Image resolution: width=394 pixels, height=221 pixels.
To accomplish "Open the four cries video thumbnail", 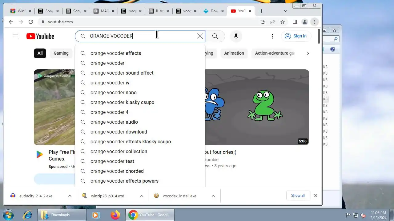I will coord(257,107).
